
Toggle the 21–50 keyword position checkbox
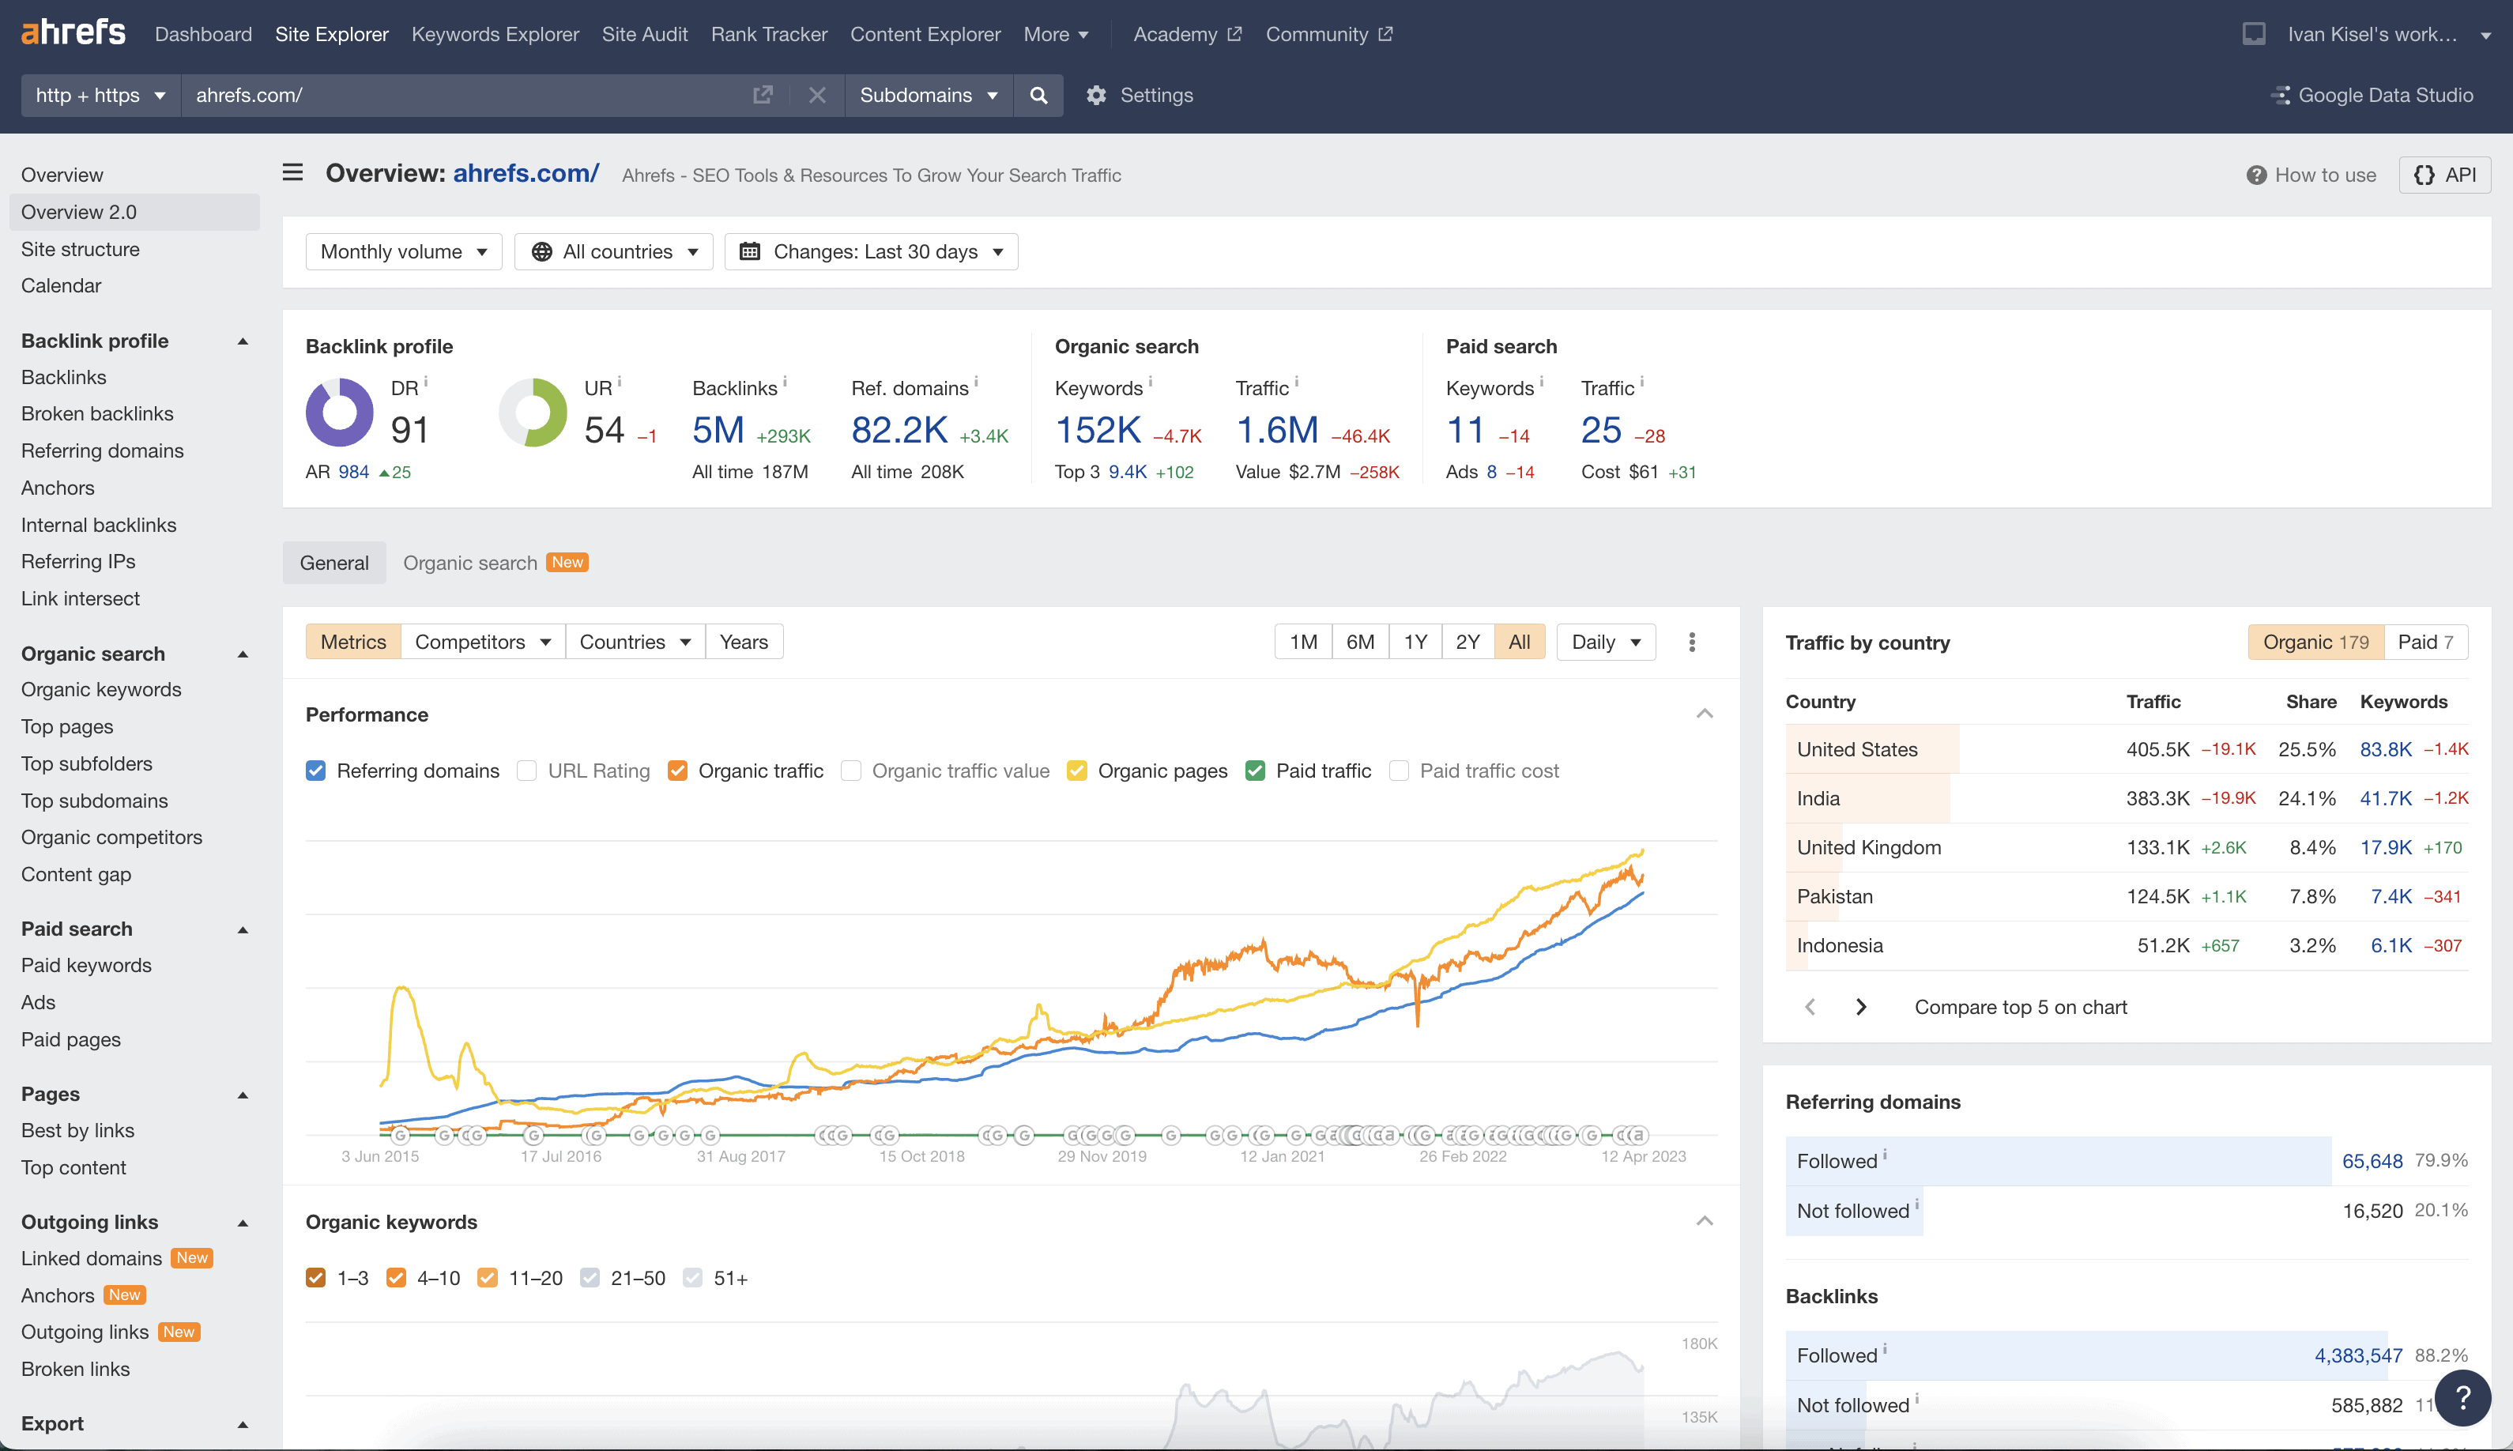[x=590, y=1279]
